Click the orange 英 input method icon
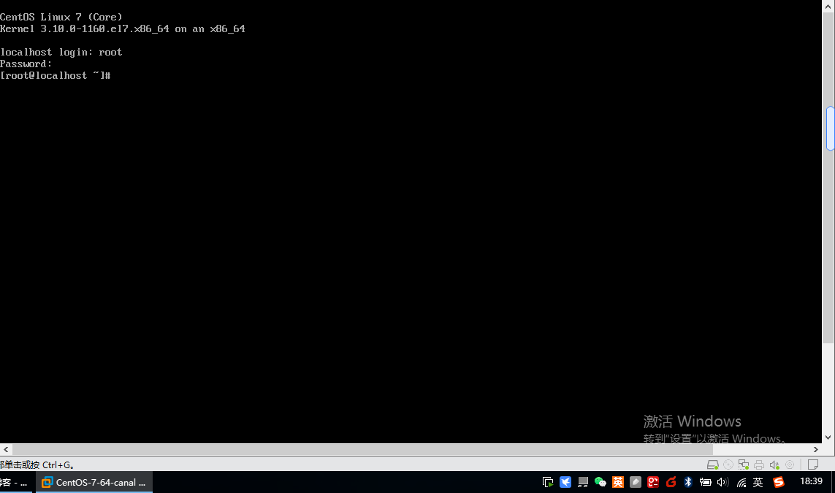The image size is (835, 493). pyautogui.click(x=618, y=482)
